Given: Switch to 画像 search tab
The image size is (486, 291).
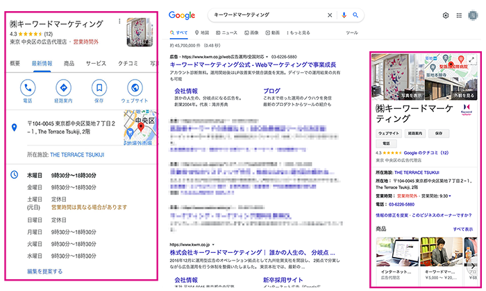Looking at the screenshot, I should (251, 33).
